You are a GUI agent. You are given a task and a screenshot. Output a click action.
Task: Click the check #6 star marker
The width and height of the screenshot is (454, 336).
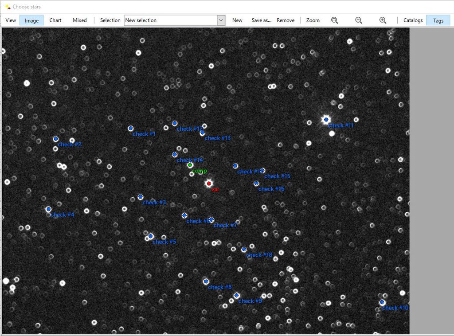click(x=184, y=215)
